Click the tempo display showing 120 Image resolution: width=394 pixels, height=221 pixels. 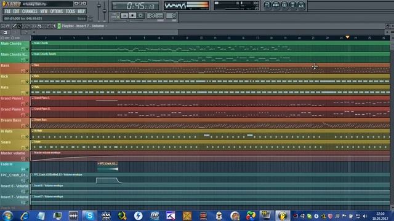(155, 16)
